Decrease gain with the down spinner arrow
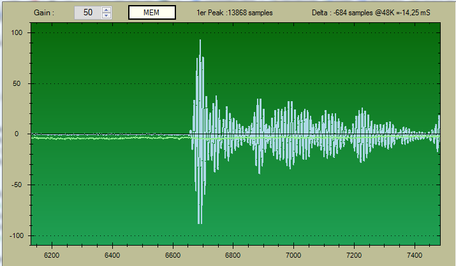This screenshot has width=456, height=266. click(106, 15)
